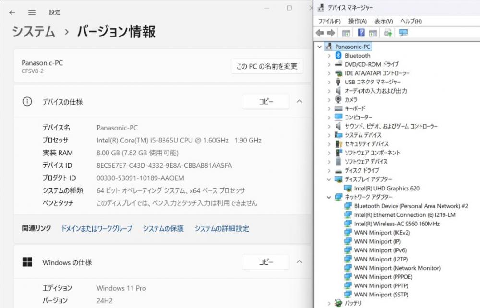This screenshot has height=308, width=480.
Task: Click the Scan for hardware changes monitor icon
Action: pyautogui.click(x=403, y=33)
